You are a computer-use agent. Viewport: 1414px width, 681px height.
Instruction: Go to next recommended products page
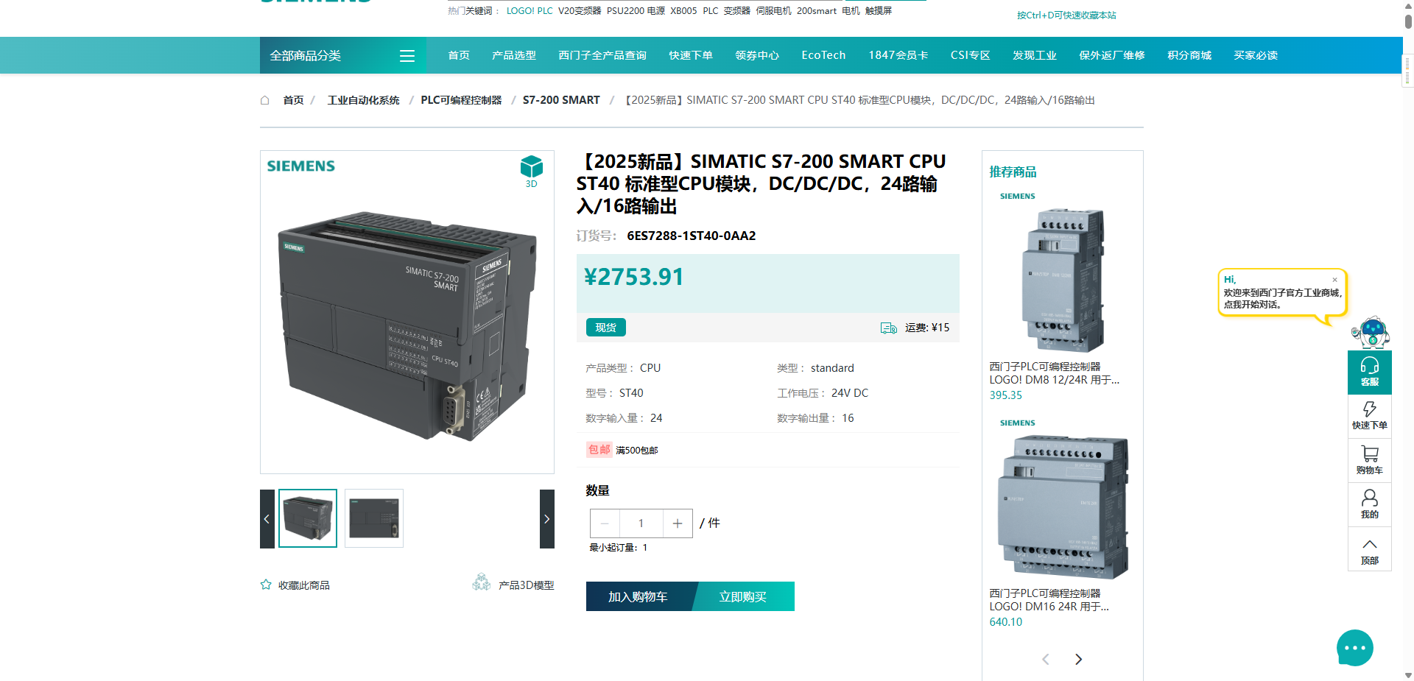[1078, 659]
